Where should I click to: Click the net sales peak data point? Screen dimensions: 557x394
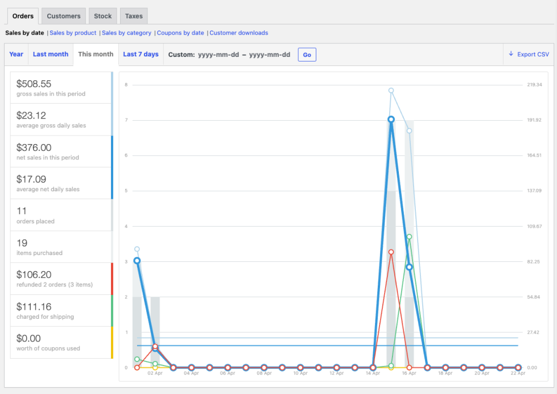pos(391,119)
